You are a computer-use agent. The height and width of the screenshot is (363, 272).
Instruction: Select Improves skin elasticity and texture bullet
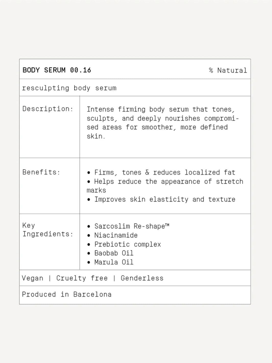pos(164,199)
